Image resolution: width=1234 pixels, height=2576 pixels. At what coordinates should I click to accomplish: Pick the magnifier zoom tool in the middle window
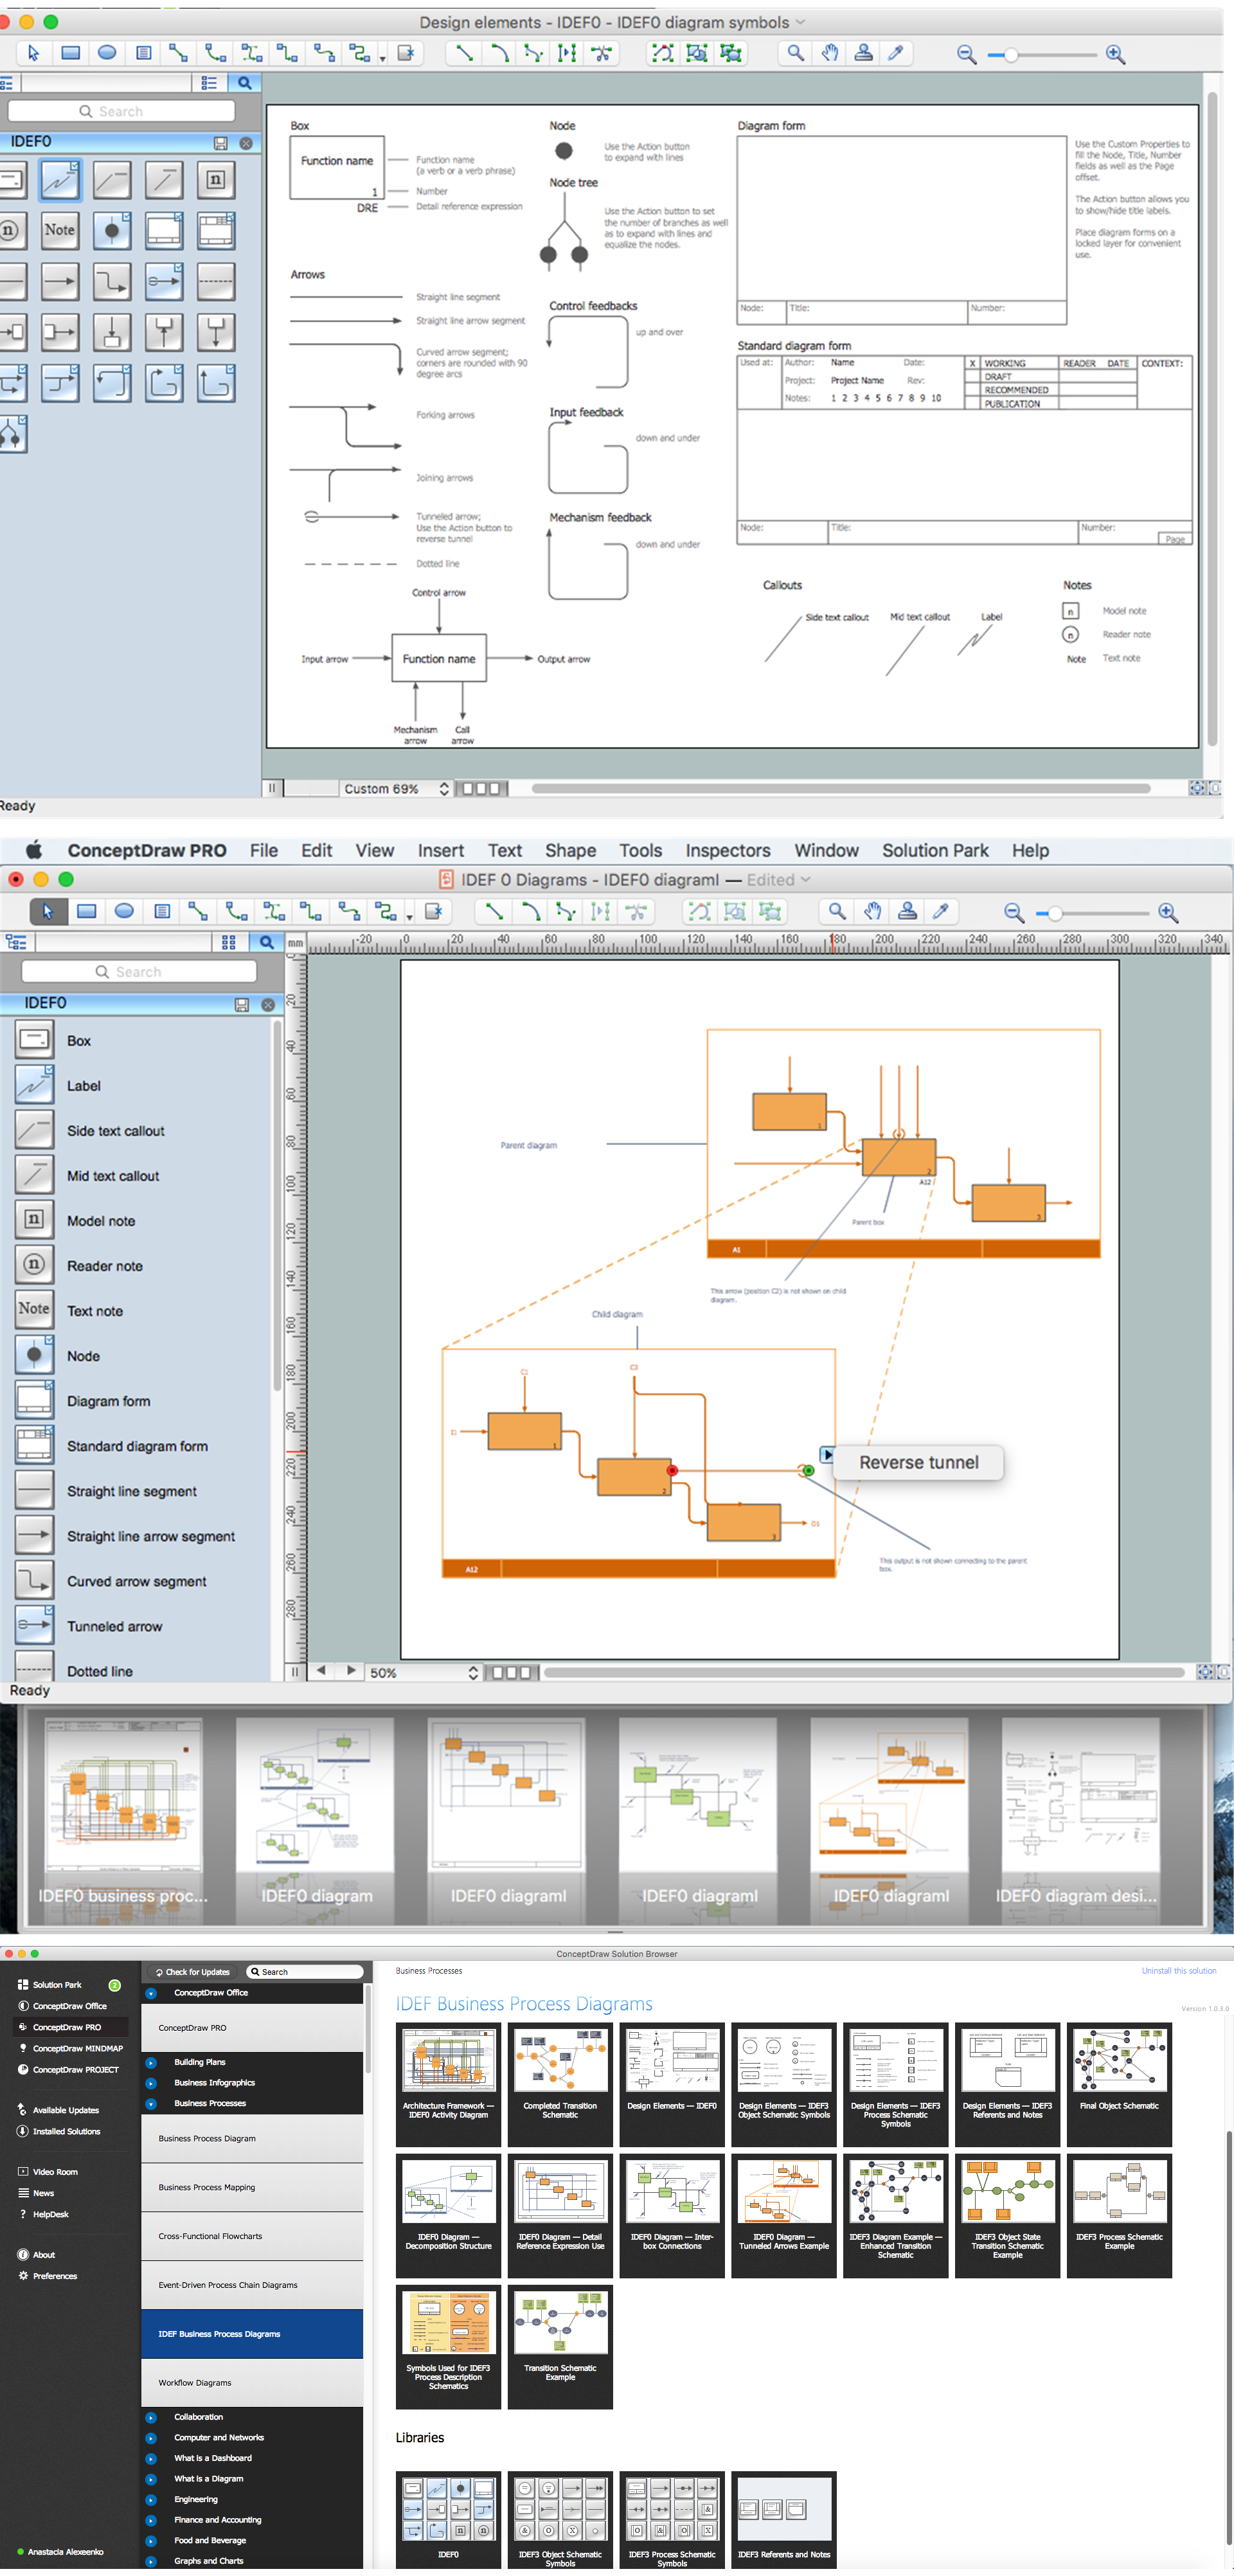837,911
